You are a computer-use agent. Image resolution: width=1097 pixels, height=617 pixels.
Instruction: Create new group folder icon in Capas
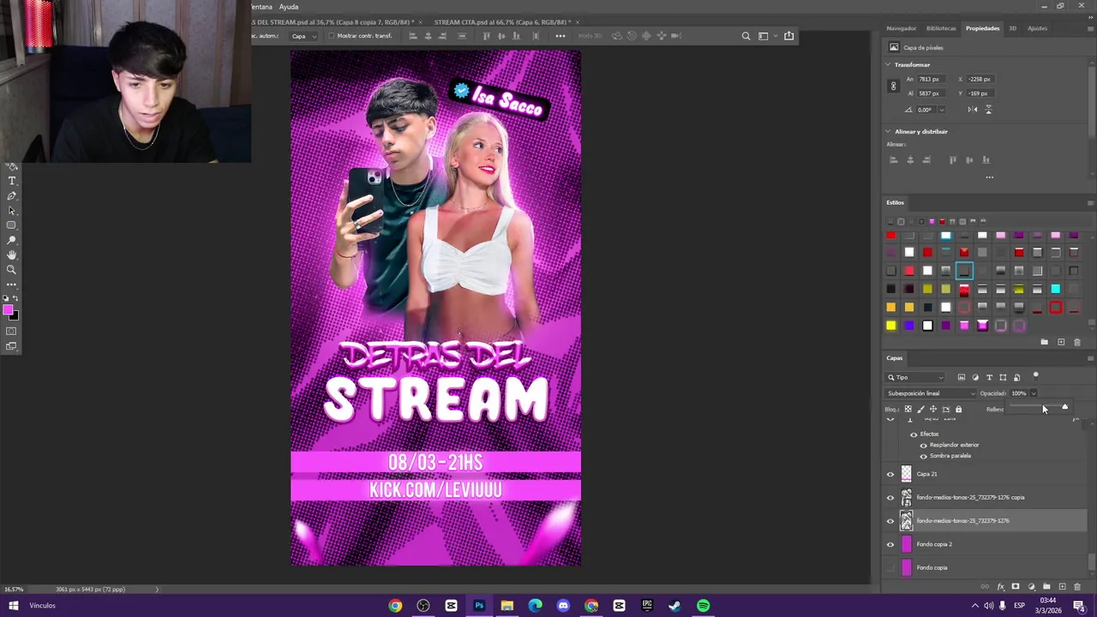point(1046,587)
